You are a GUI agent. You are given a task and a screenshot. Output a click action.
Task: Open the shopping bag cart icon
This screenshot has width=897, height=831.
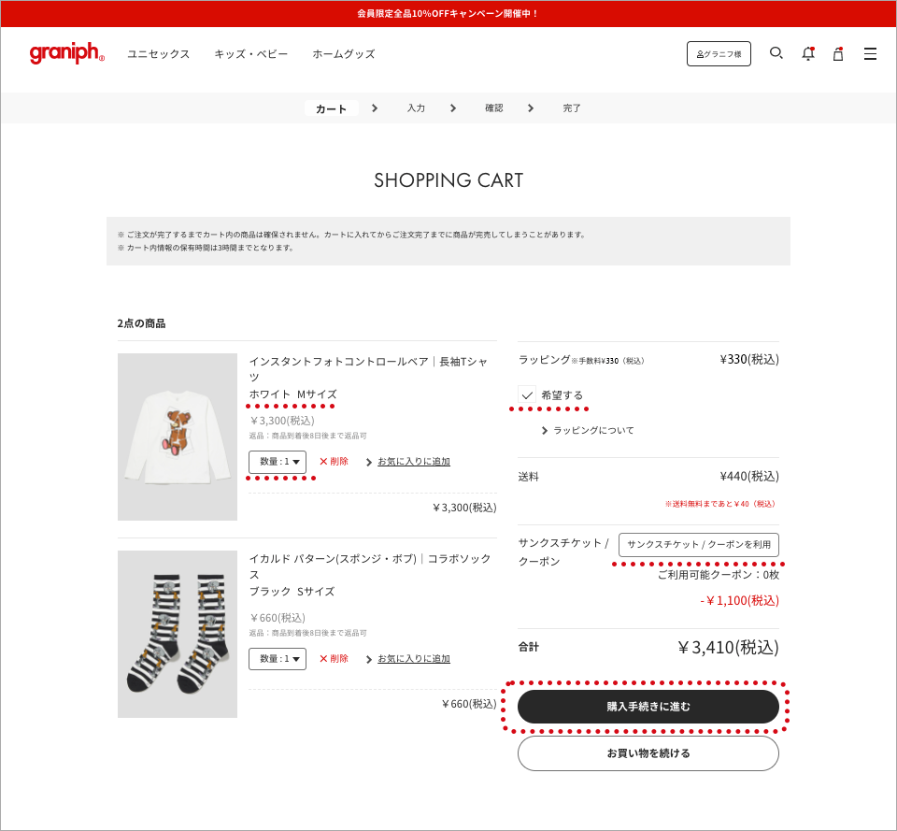(x=838, y=54)
